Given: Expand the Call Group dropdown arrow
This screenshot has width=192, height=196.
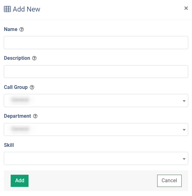Looking at the screenshot, I should point(184,101).
